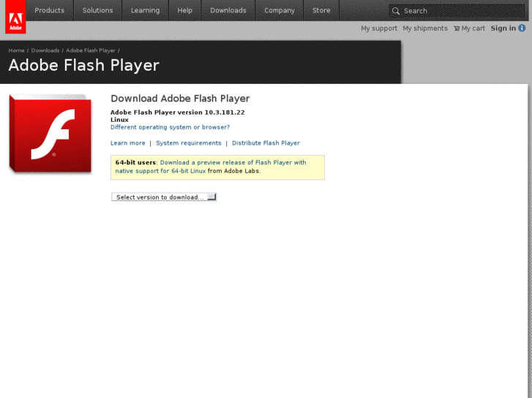Go to Home breadcrumb
This screenshot has width=532, height=398.
[16, 50]
